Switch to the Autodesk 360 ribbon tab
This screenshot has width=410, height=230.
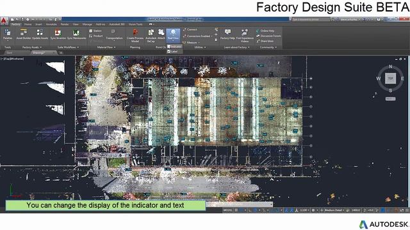[x=117, y=24]
